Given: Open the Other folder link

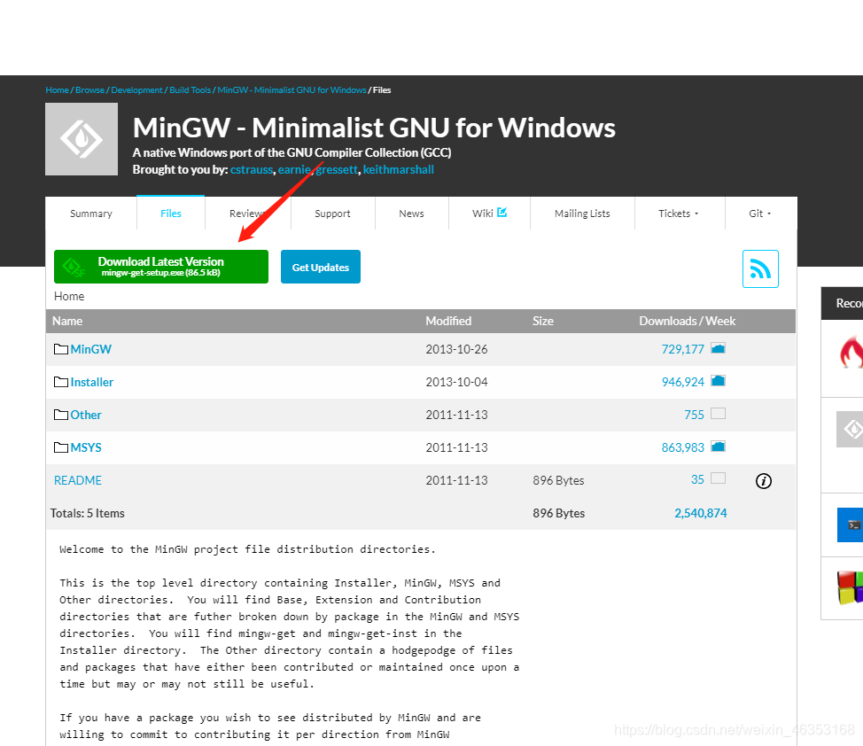Looking at the screenshot, I should (86, 415).
